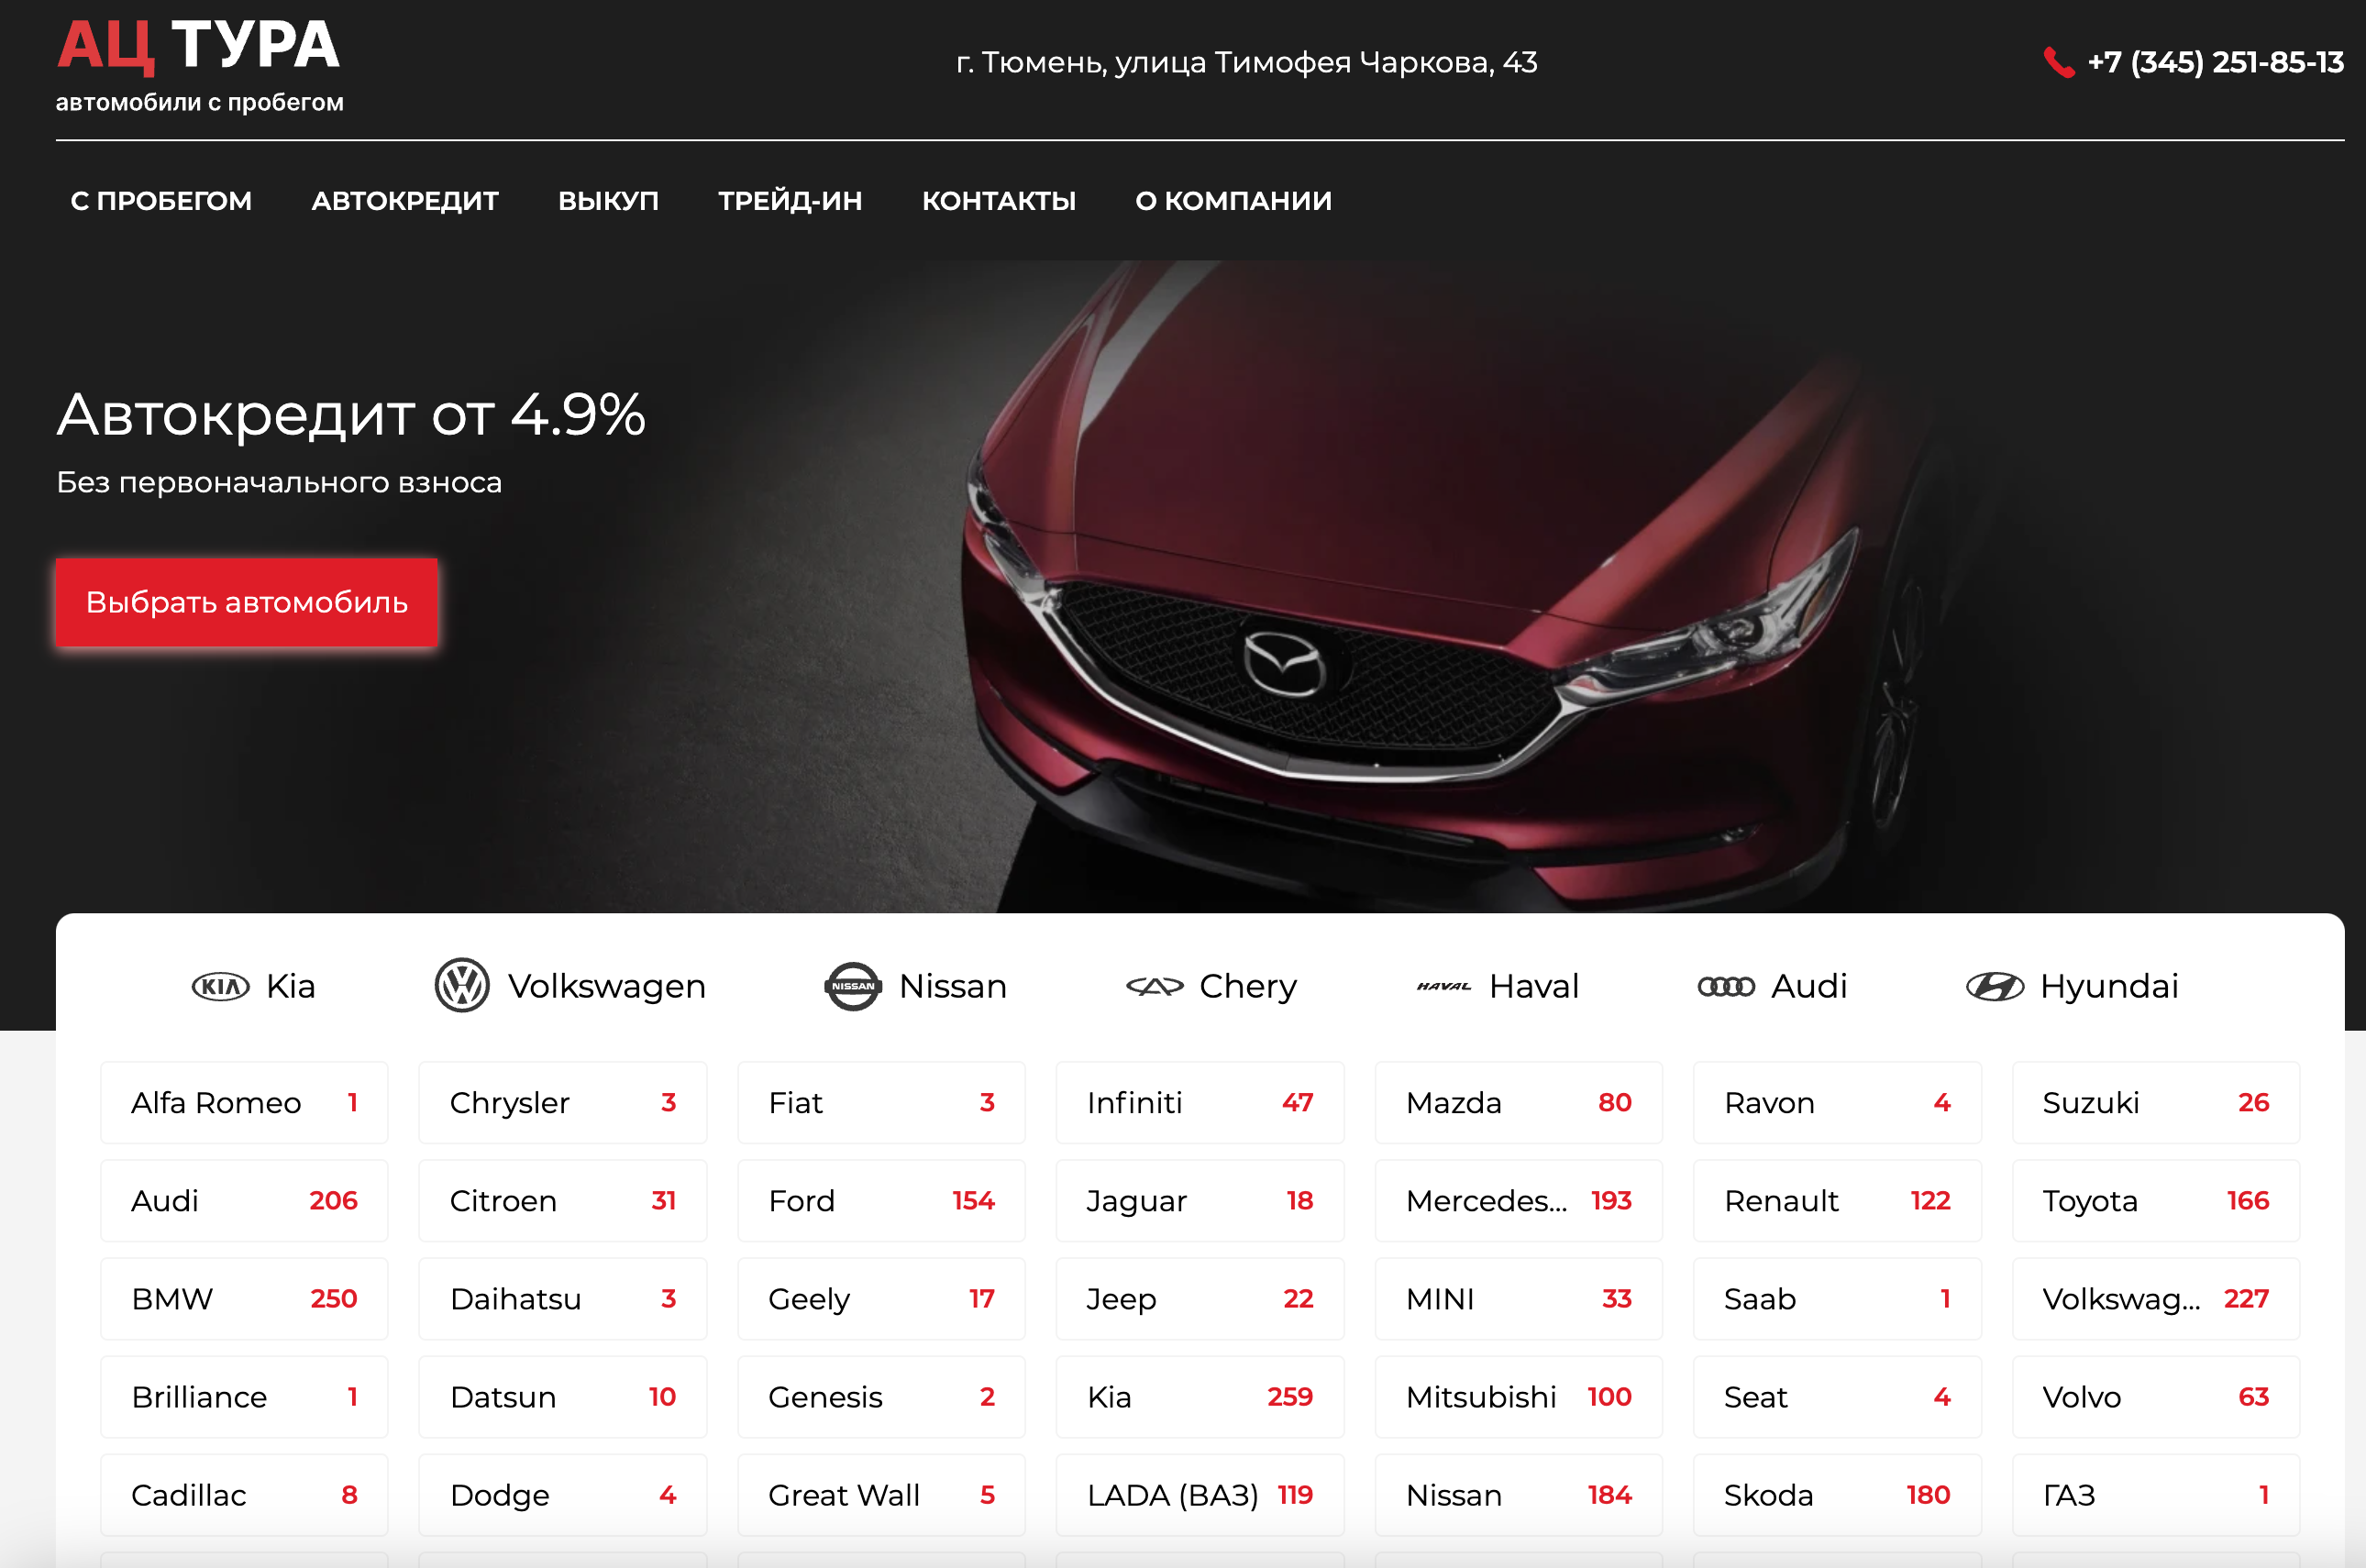Click the Nissan logo icon

click(x=853, y=987)
